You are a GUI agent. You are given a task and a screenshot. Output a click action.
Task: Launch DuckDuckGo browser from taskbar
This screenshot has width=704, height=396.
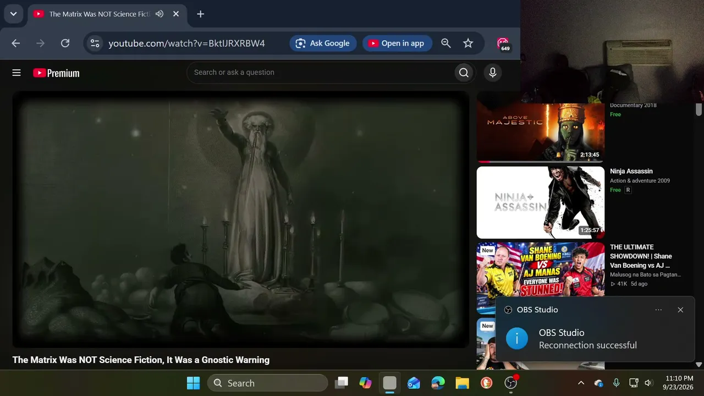click(x=486, y=383)
